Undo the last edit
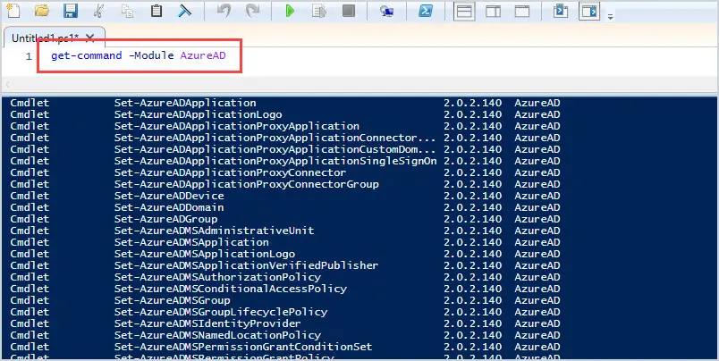719x361 pixels. pos(224,11)
